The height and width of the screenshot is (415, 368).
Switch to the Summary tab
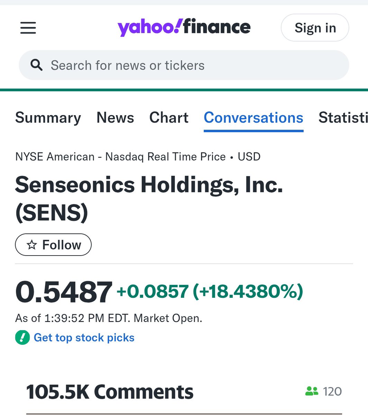[x=48, y=118]
